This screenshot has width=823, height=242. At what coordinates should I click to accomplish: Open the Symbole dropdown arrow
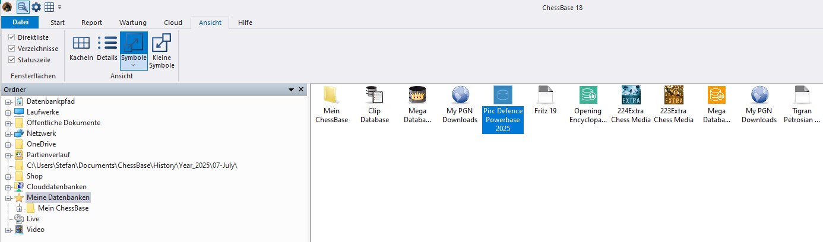coord(134,65)
